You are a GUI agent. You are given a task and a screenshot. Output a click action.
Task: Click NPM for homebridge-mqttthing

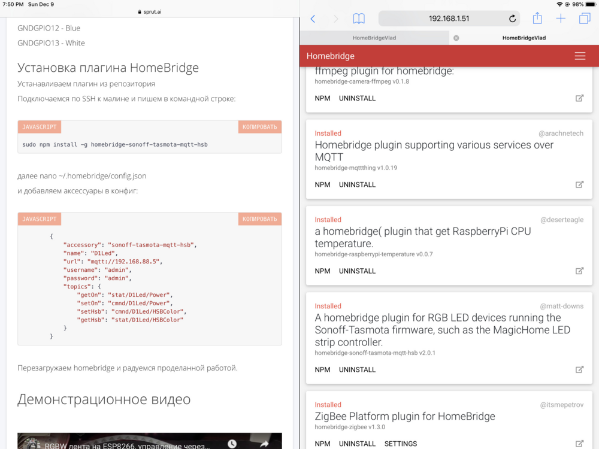[x=322, y=184]
